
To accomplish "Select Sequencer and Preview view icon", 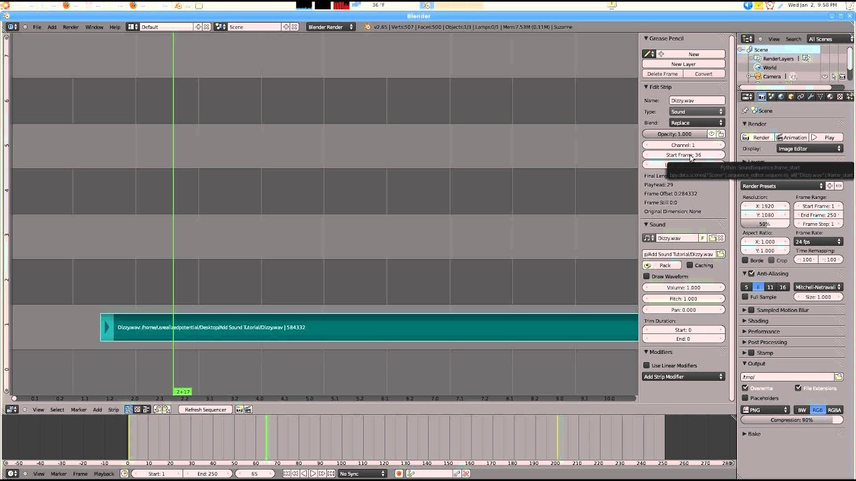I will point(146,410).
